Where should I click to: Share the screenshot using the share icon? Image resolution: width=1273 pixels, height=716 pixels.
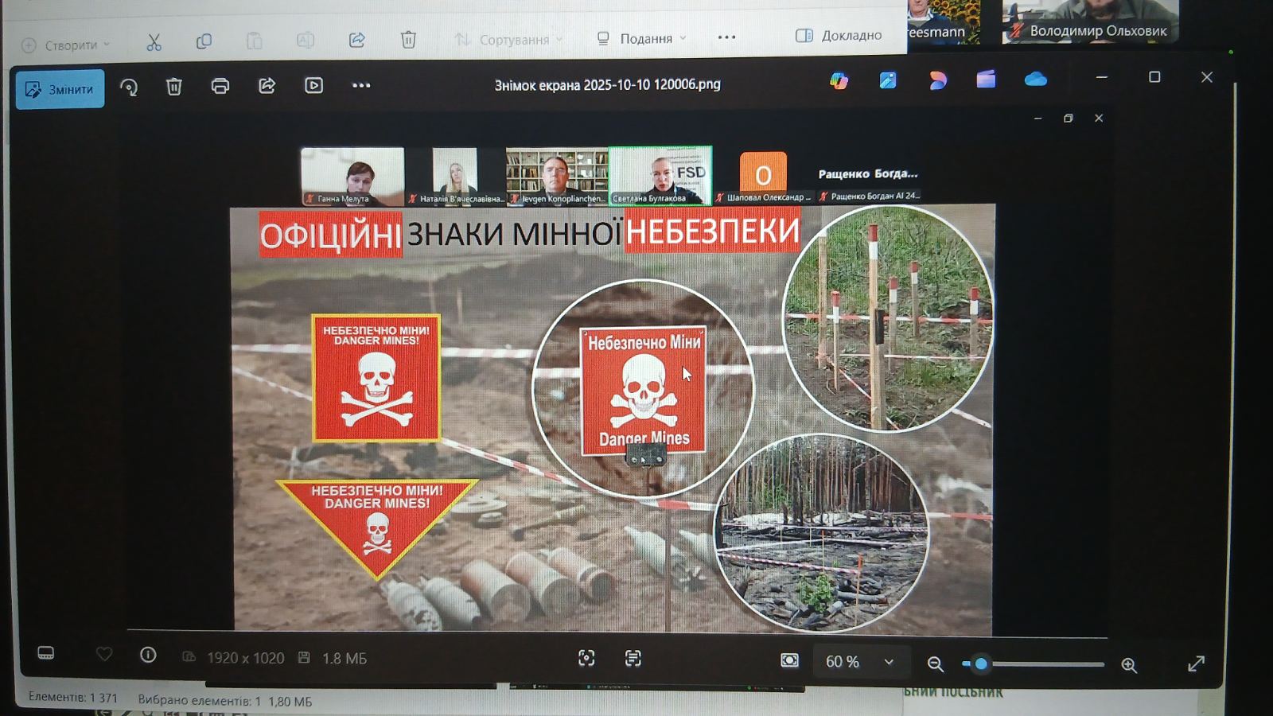(x=267, y=86)
